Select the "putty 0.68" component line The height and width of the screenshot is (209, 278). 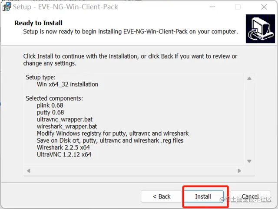coord(50,112)
